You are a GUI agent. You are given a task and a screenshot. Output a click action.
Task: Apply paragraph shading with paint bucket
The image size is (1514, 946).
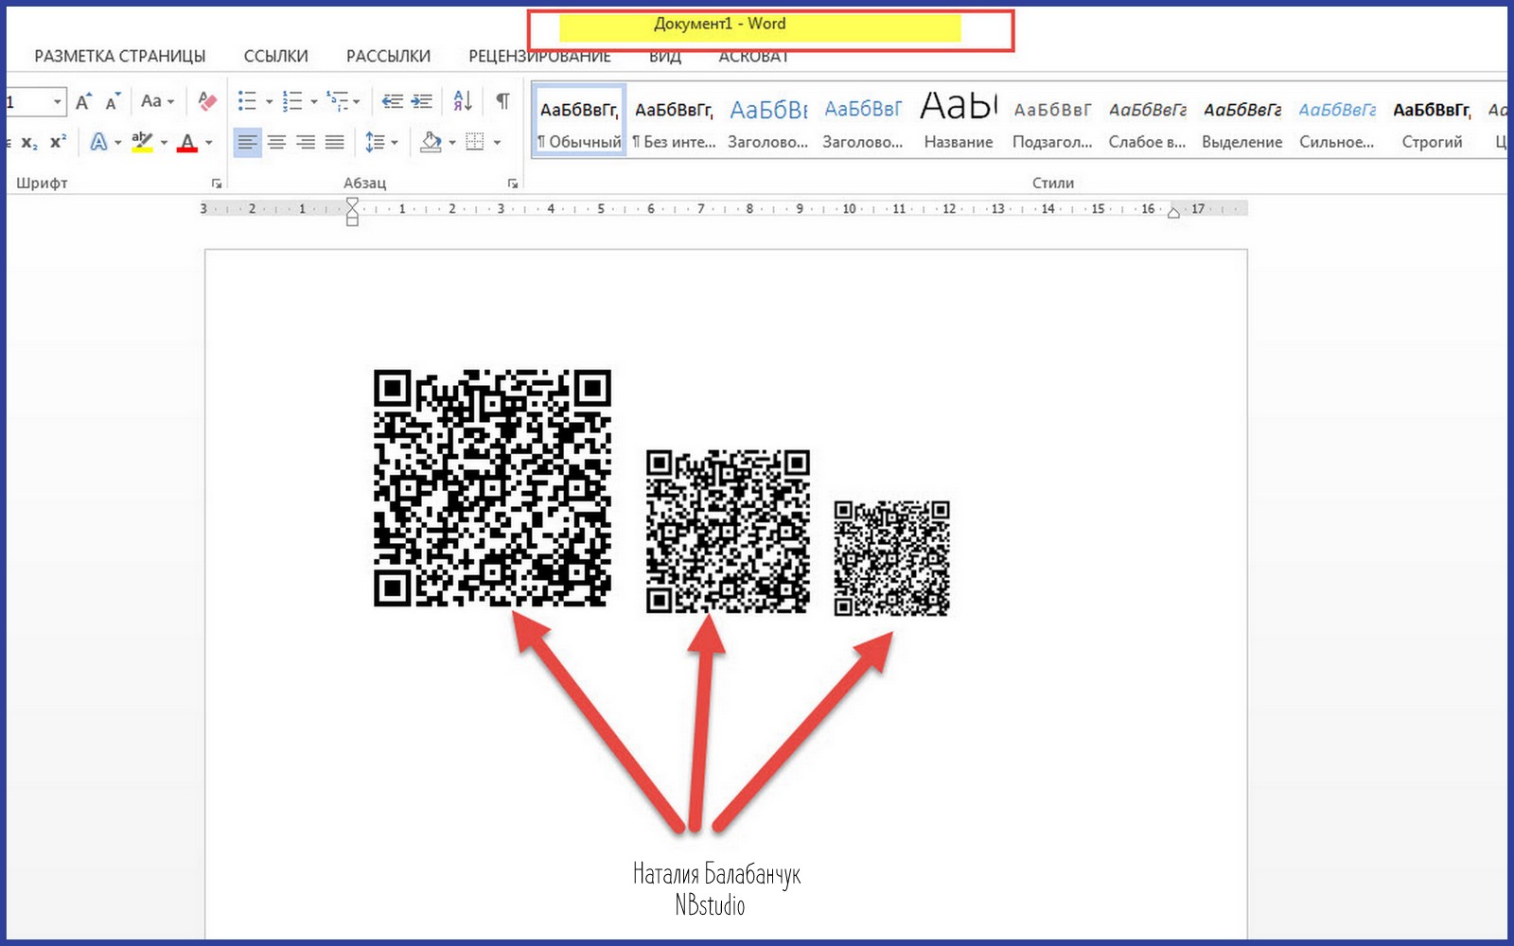pos(431,142)
